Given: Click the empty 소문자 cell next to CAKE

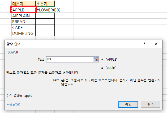Looking at the screenshot, I should pos(45,27).
